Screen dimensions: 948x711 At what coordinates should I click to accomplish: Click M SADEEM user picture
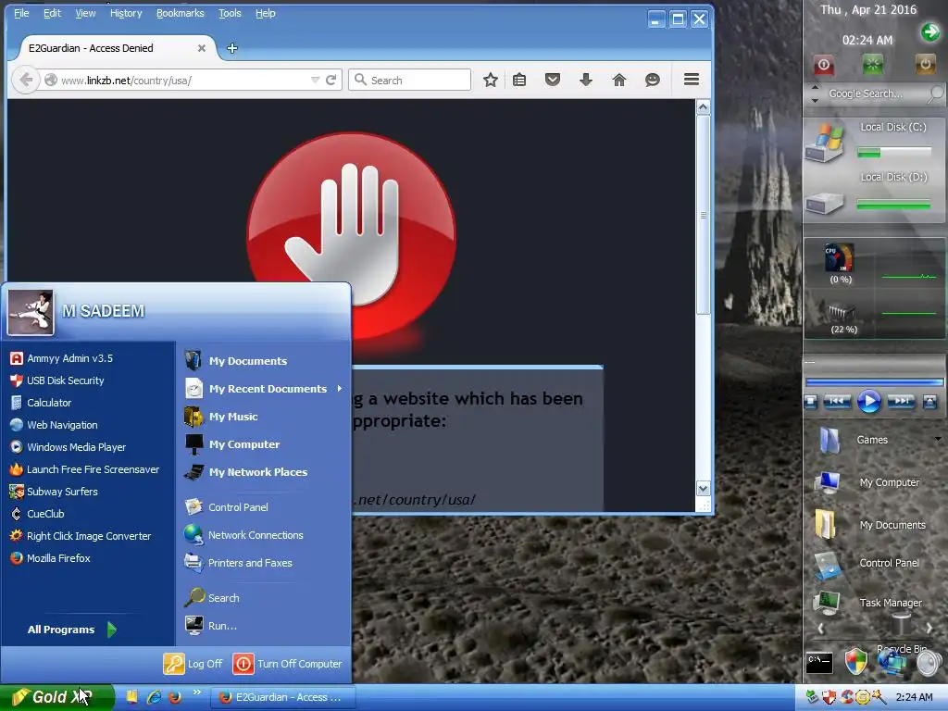[x=31, y=313]
